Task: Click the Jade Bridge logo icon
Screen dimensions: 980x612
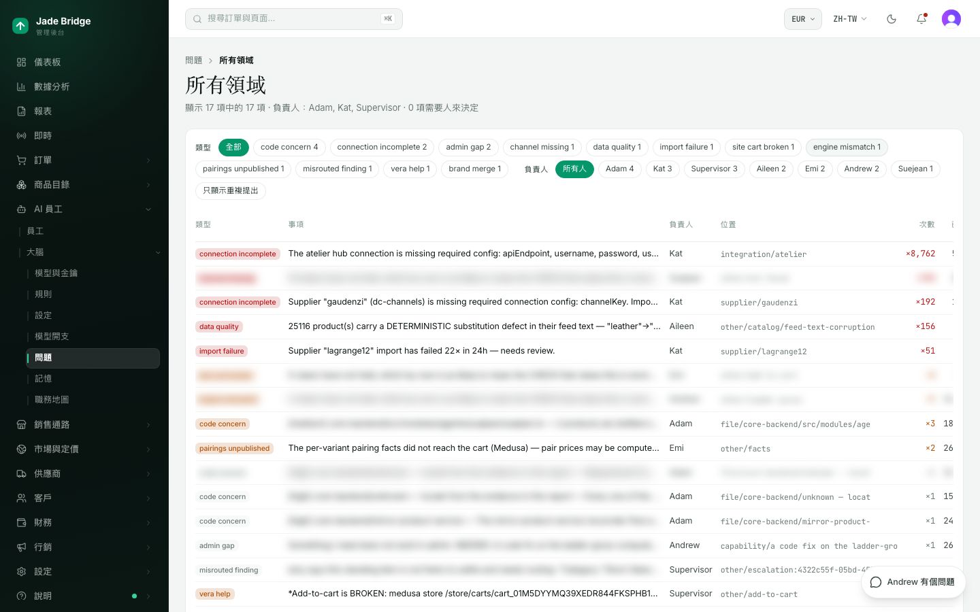Action: [x=20, y=26]
